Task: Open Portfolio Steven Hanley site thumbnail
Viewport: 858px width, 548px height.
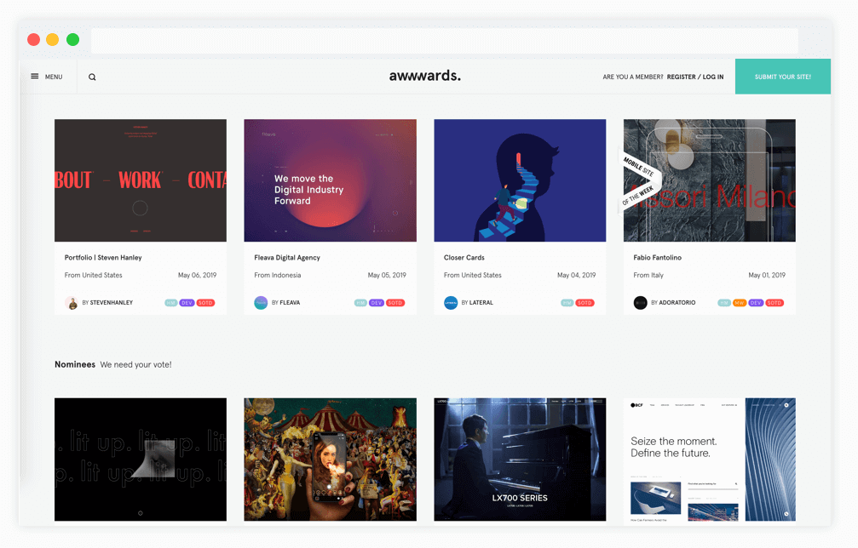Action: [x=141, y=180]
